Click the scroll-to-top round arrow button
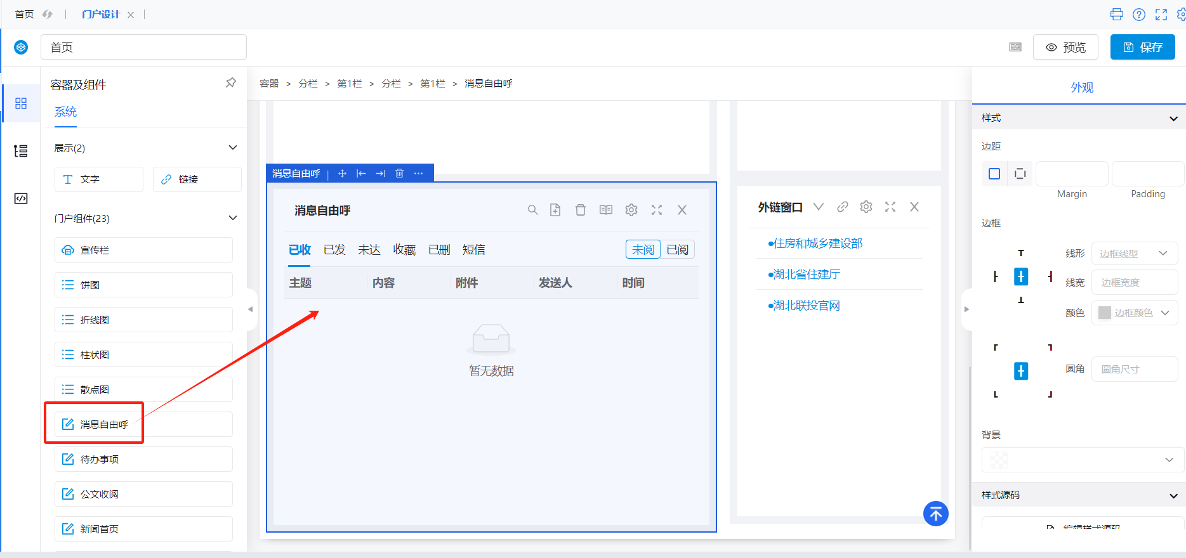The image size is (1186, 558). pyautogui.click(x=935, y=514)
